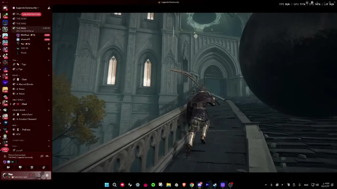Open the yellow server with 103 badge
This screenshot has height=189, width=337.
click(5, 90)
